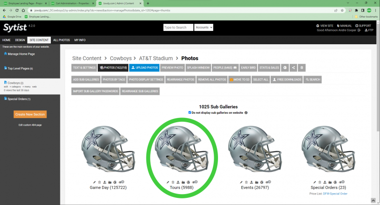Screen dimensions: 380x205
Task: Switch to the Employee Landing Page browser tab
Action: click(x=25, y=3)
